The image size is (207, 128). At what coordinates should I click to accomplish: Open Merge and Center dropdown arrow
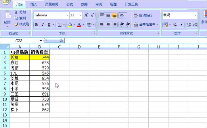[158, 24]
